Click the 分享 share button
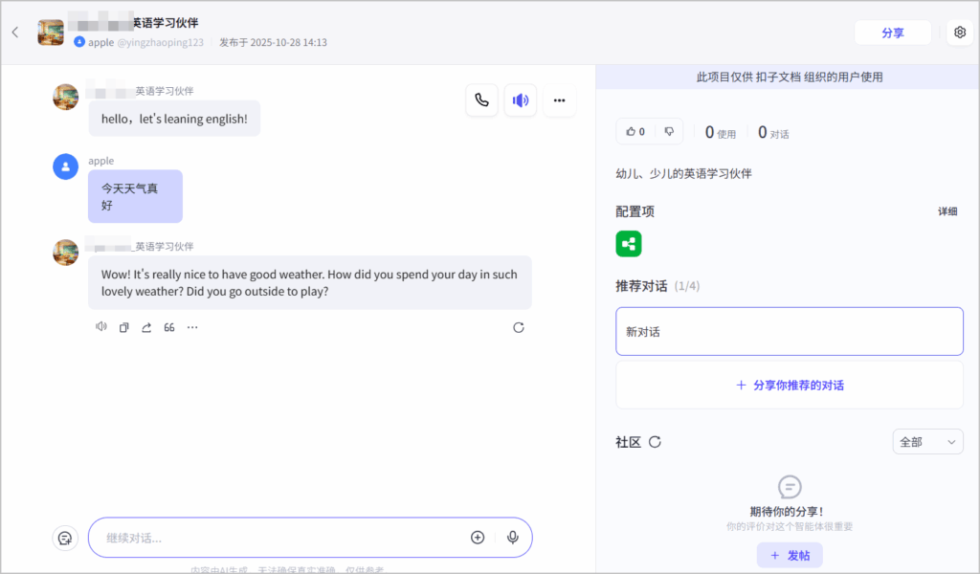 point(892,33)
